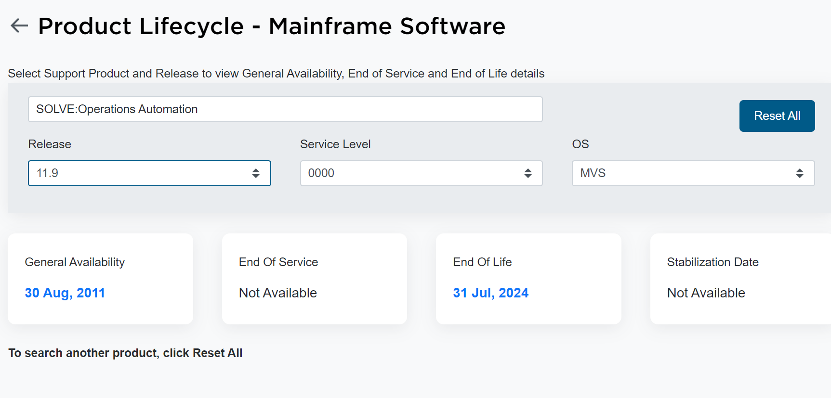
Task: Click the SOLVE:Operations Automation product field
Action: click(285, 109)
